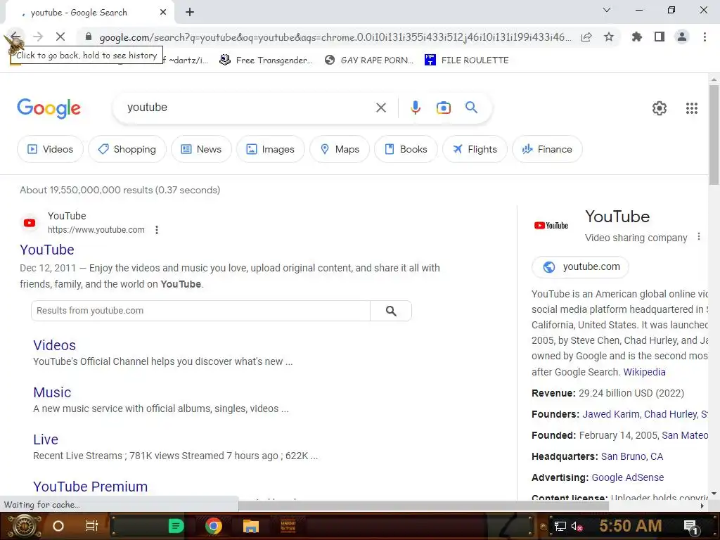Screen dimensions: 720x540
Task: Click the address bar URL
Action: 335,37
